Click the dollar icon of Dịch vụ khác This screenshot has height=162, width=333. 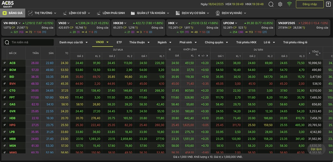218,13
